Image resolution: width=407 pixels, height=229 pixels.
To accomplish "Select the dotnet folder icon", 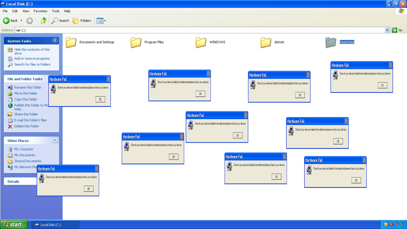I will [266, 42].
